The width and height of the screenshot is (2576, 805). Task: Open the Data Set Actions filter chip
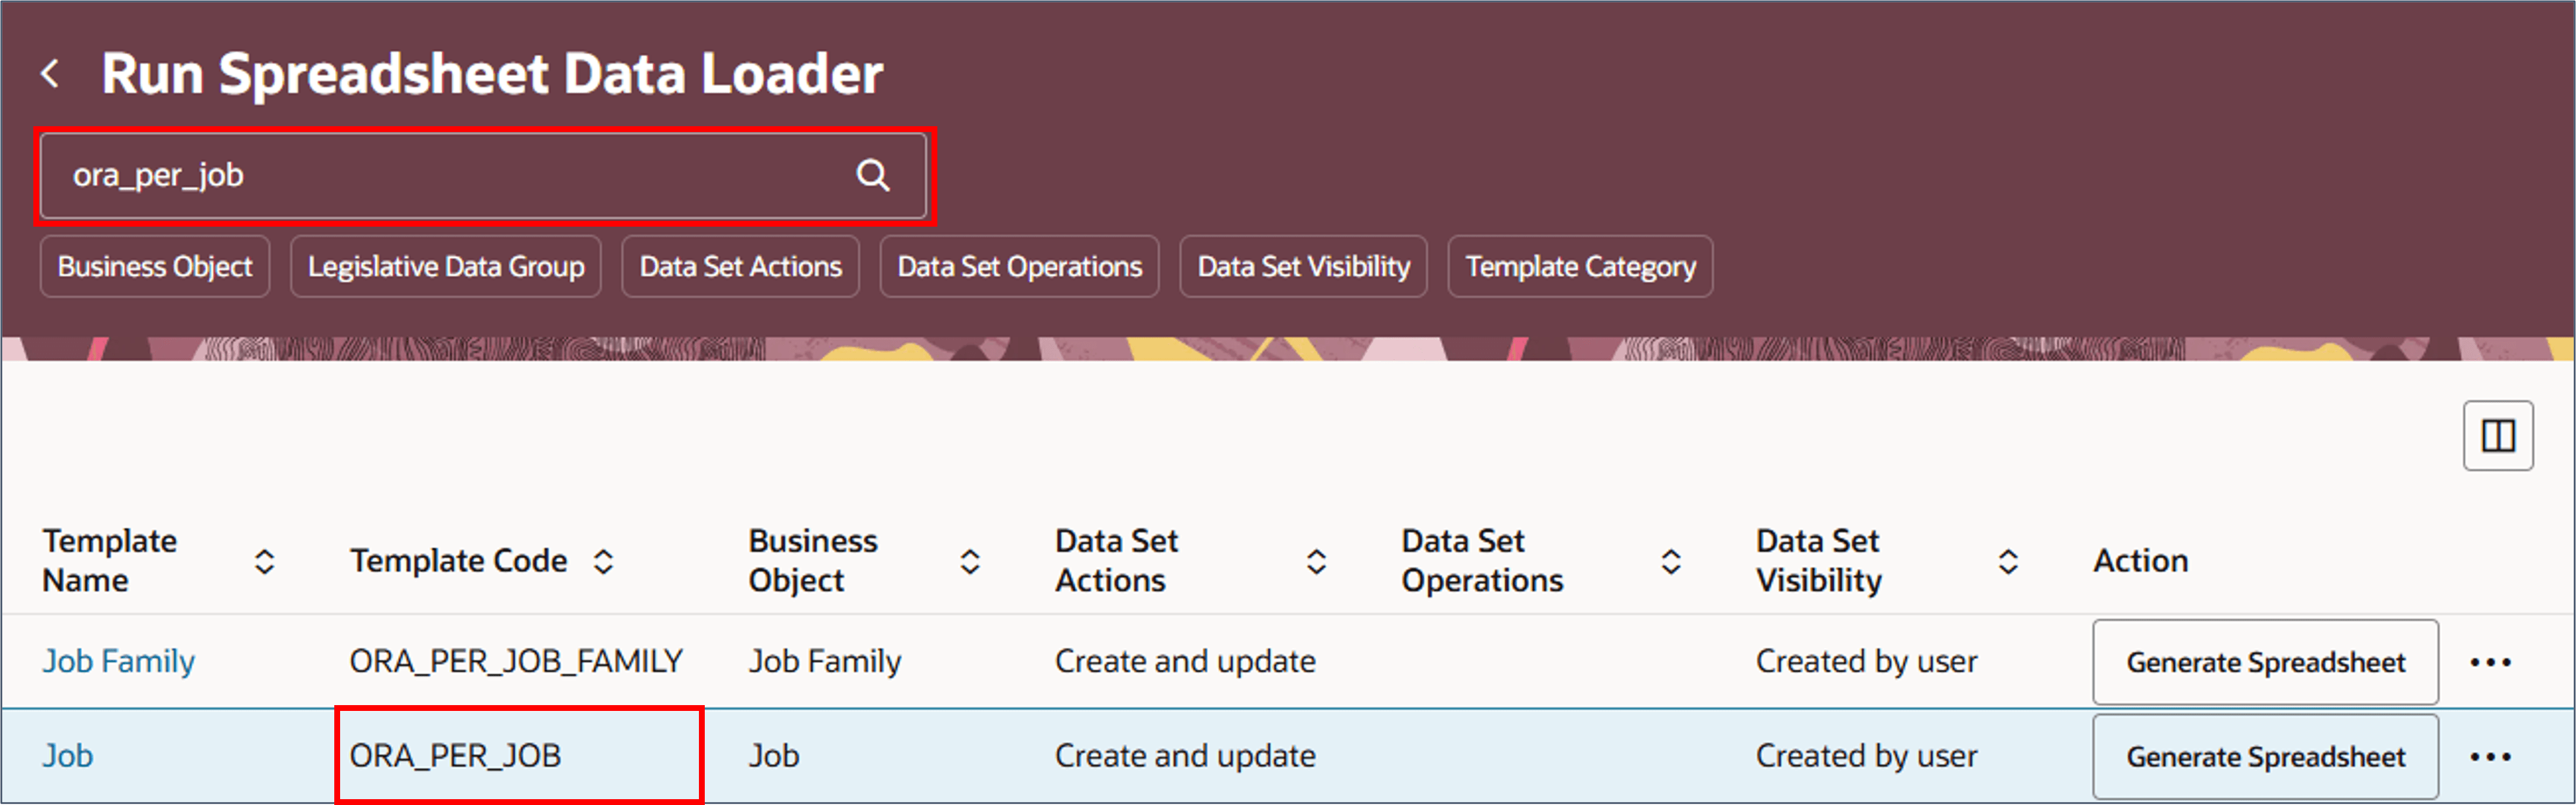click(x=740, y=267)
